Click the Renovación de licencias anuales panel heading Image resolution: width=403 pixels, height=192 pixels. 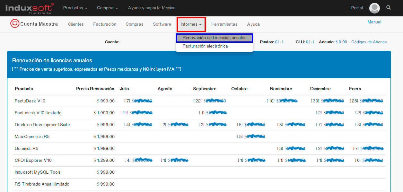(52, 60)
